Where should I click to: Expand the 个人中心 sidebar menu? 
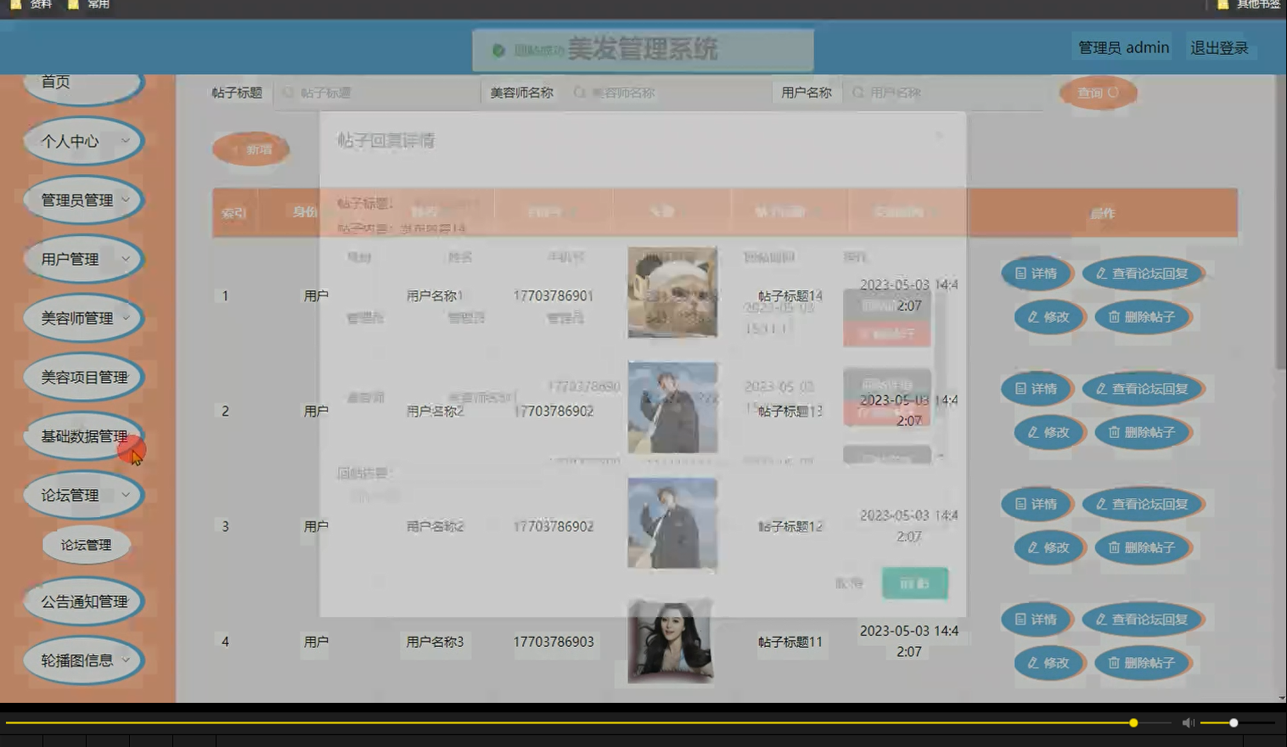[x=82, y=141]
